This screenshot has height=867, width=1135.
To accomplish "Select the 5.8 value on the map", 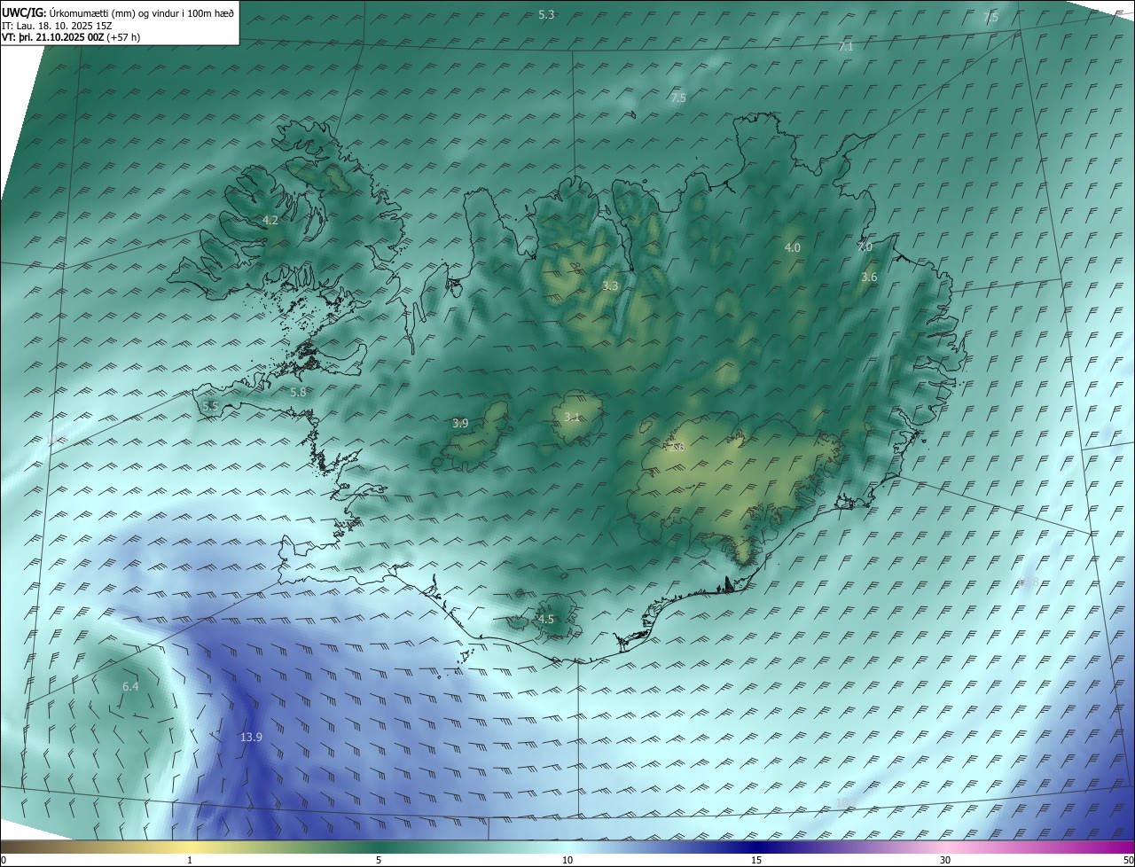I will coord(298,392).
